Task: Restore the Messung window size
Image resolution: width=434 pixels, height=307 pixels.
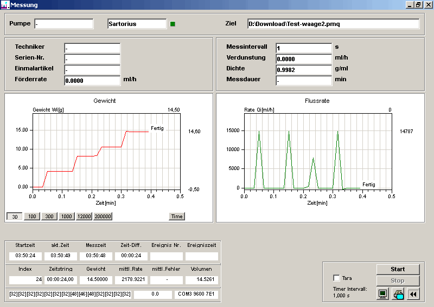Action: 418,5
